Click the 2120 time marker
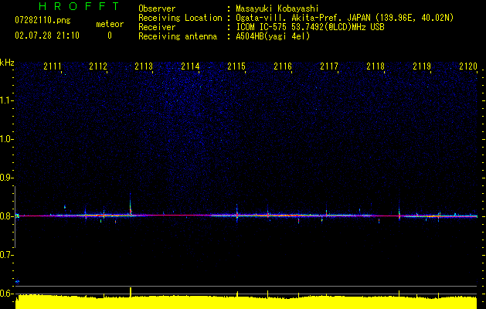The height and width of the screenshot is (309, 486). click(468, 66)
